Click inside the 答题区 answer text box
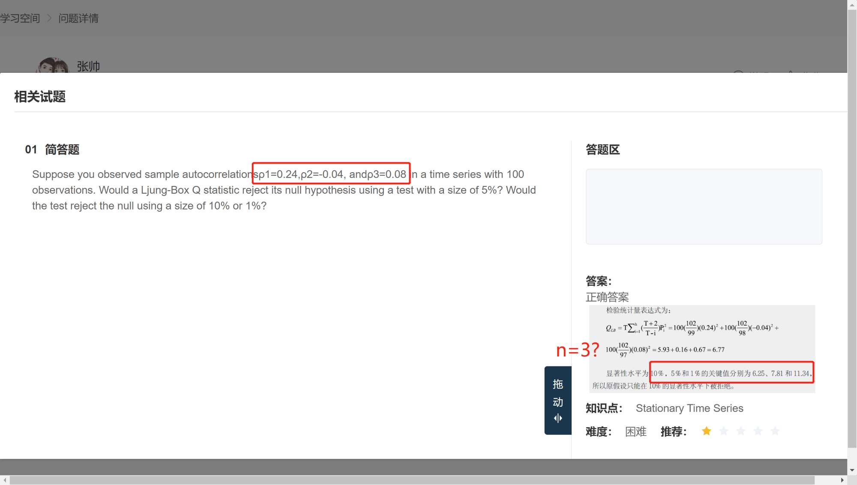The width and height of the screenshot is (857, 485). pos(704,207)
